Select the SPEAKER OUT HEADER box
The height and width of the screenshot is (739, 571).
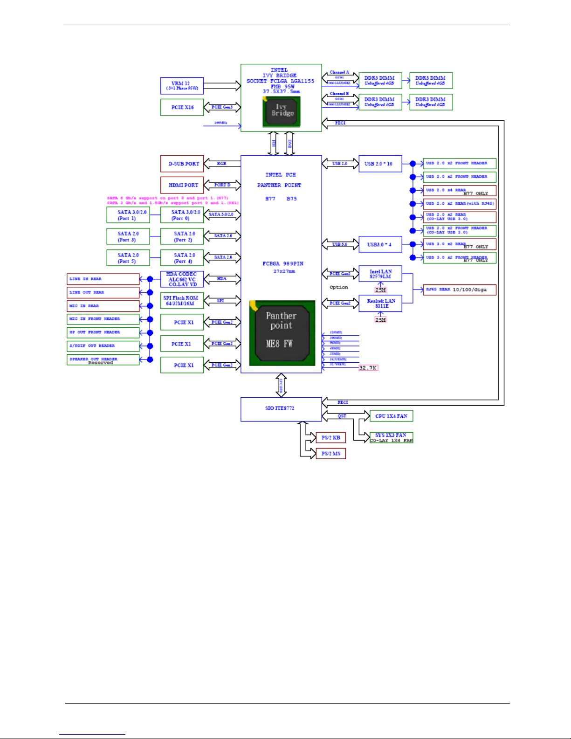pos(103,359)
